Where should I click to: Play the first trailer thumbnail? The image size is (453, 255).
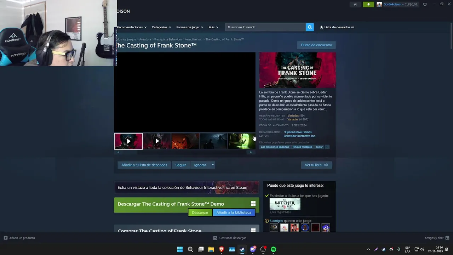click(128, 141)
